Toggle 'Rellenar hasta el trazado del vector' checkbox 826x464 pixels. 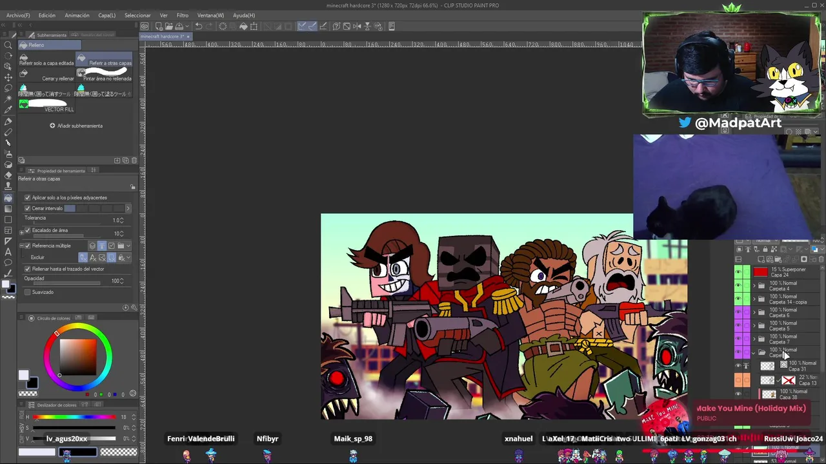click(28, 269)
